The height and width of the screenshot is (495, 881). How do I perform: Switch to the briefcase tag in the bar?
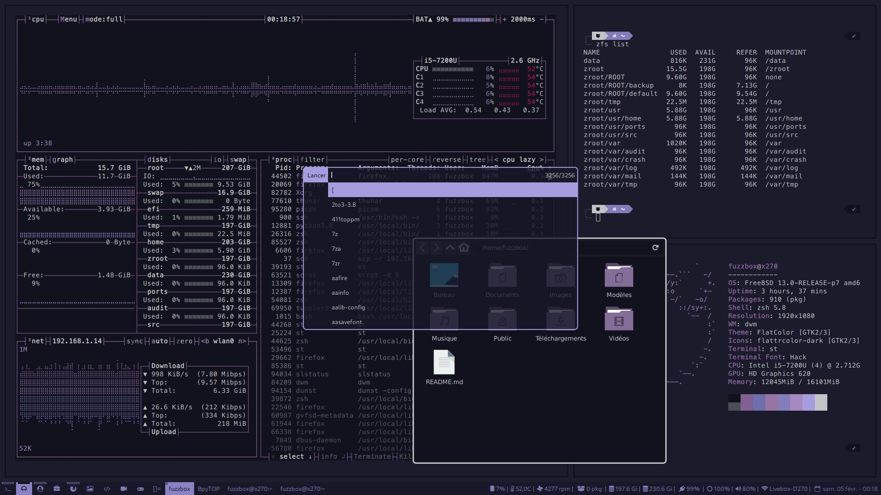click(x=57, y=489)
